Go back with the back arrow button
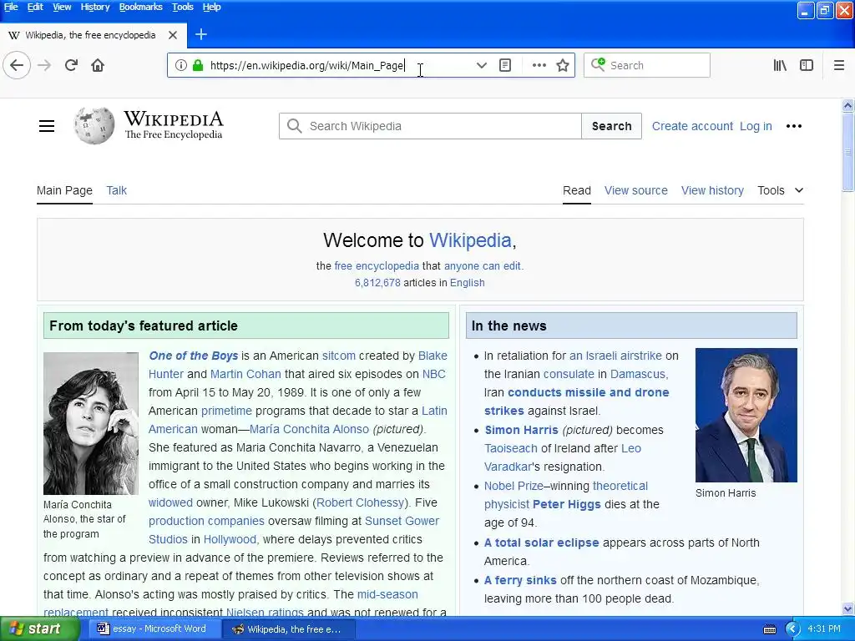 pyautogui.click(x=17, y=65)
